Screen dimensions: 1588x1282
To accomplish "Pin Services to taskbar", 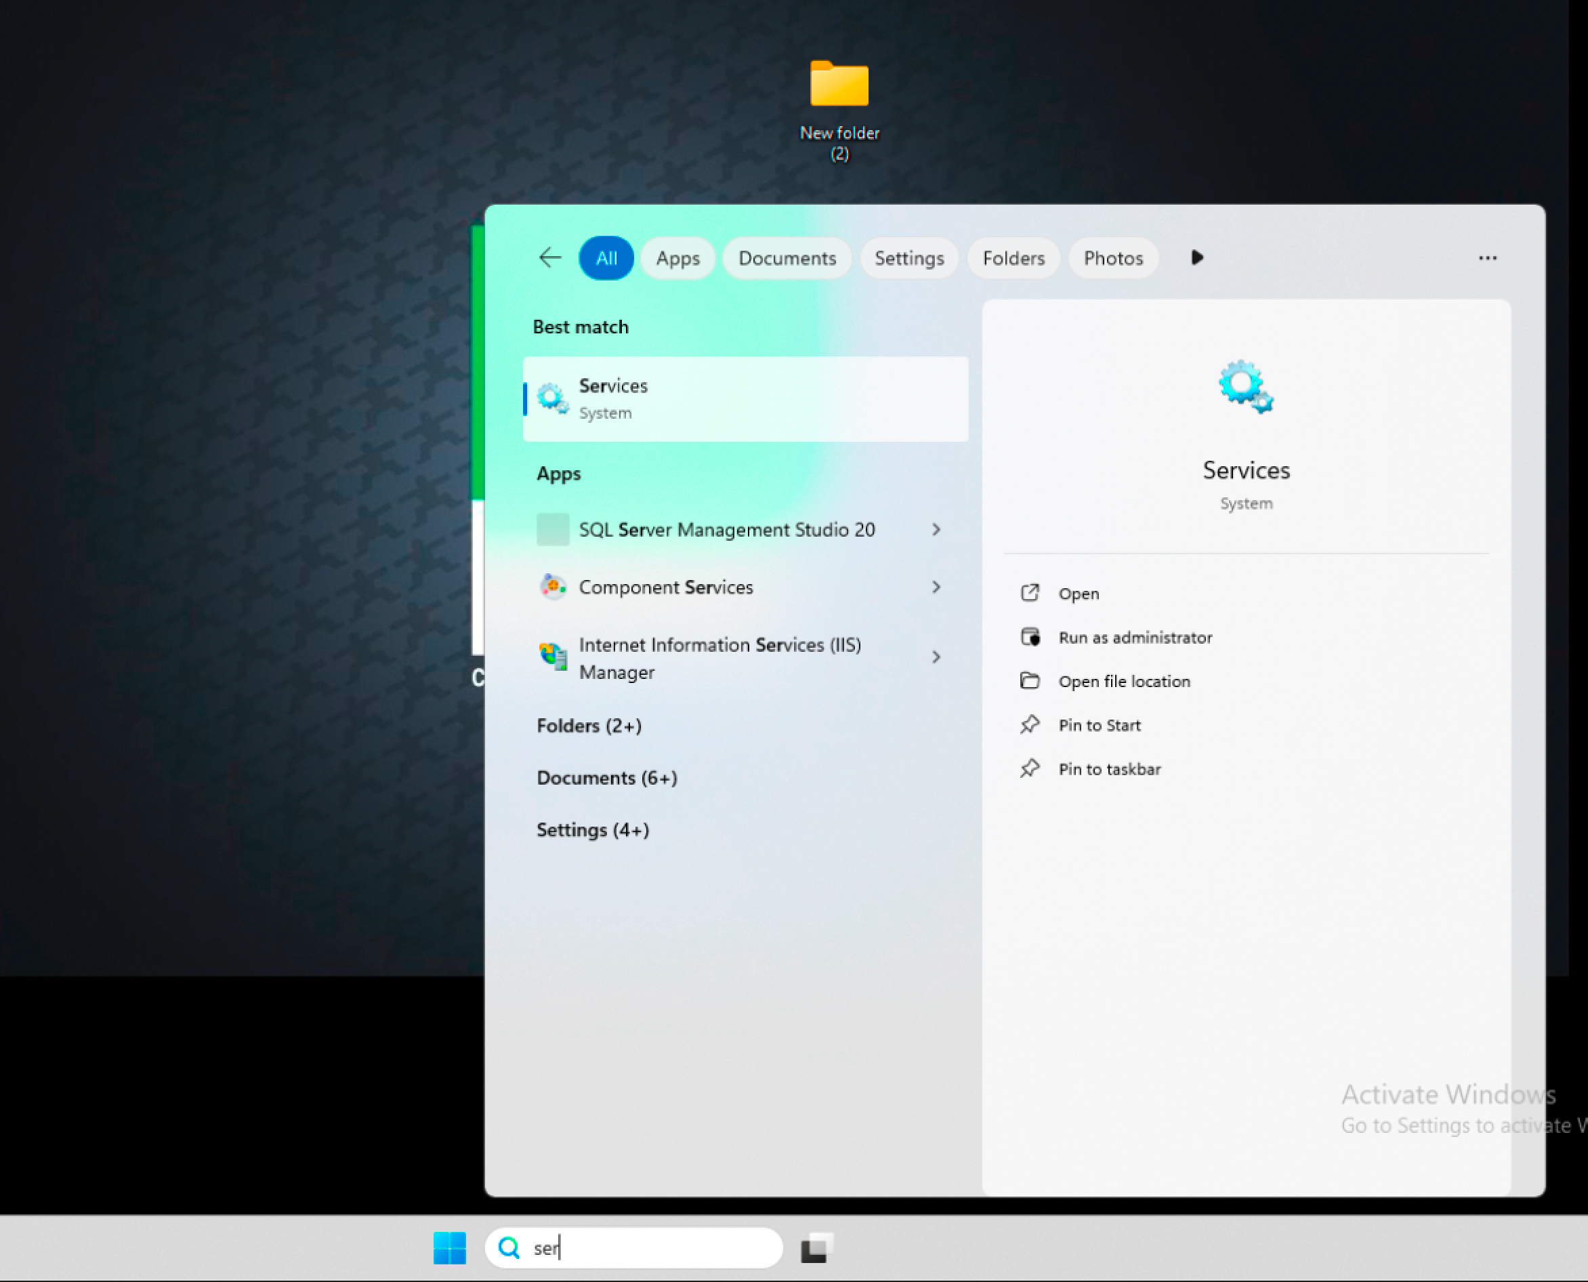I will [1109, 769].
